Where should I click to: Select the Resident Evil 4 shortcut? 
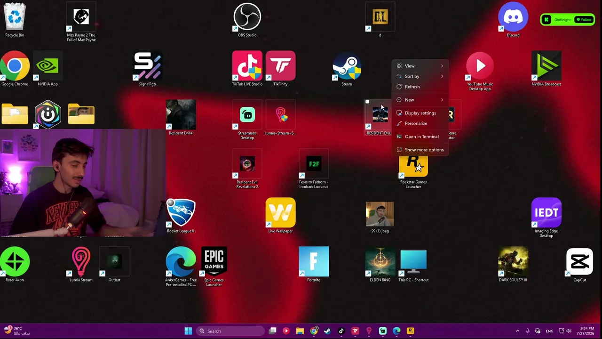tap(181, 118)
